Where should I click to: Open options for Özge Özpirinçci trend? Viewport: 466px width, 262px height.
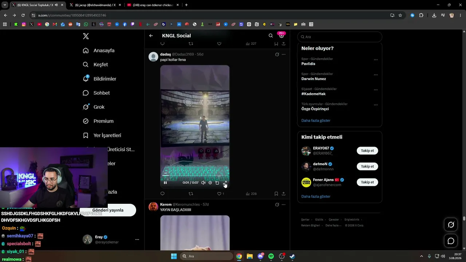click(x=376, y=105)
